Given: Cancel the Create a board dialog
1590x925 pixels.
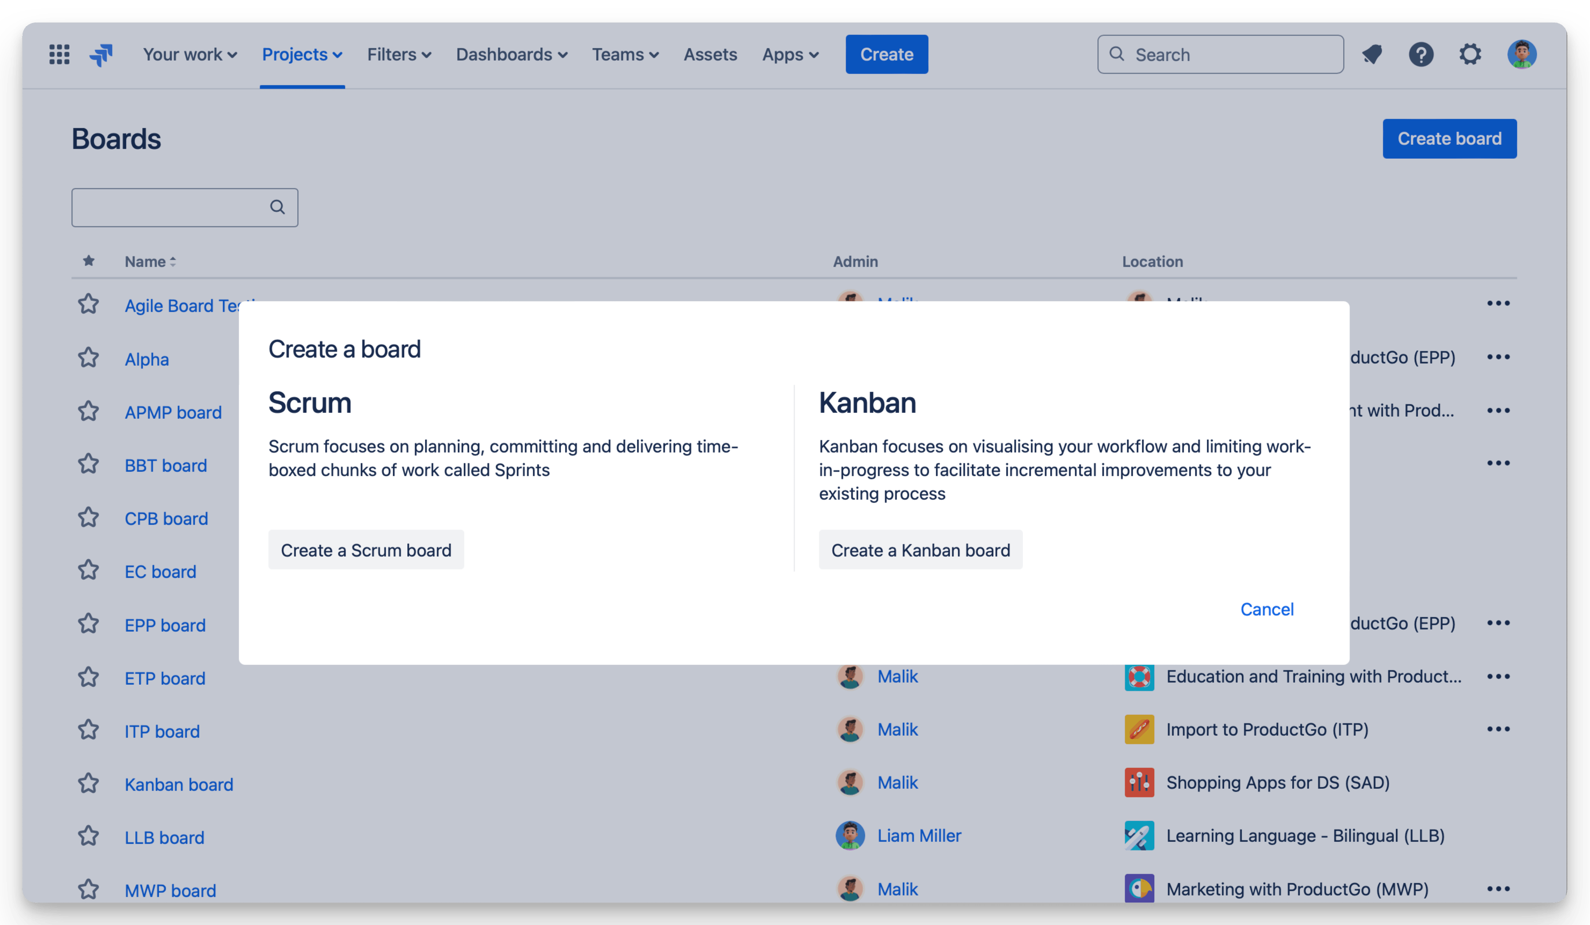Looking at the screenshot, I should (x=1267, y=609).
